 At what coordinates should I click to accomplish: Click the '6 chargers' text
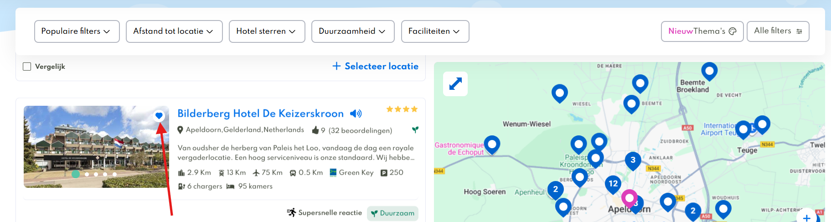point(205,186)
